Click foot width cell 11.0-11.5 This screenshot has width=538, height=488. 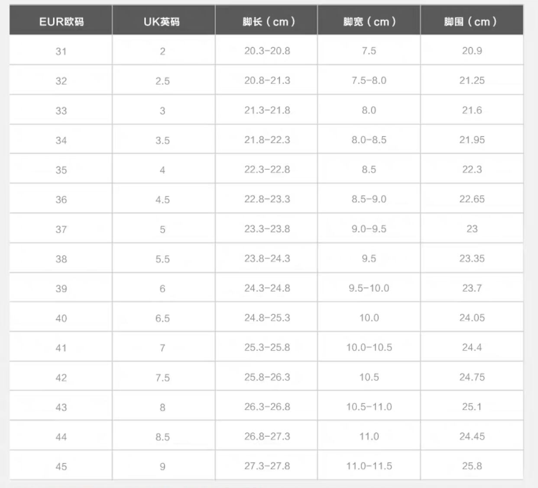[x=369, y=466]
